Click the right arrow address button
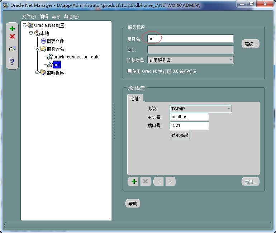276x233 pixels. (170, 181)
